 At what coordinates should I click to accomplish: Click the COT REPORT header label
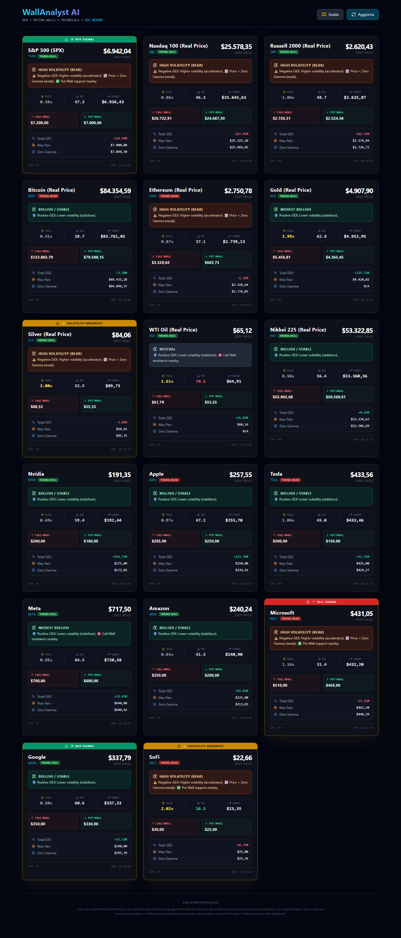click(94, 20)
